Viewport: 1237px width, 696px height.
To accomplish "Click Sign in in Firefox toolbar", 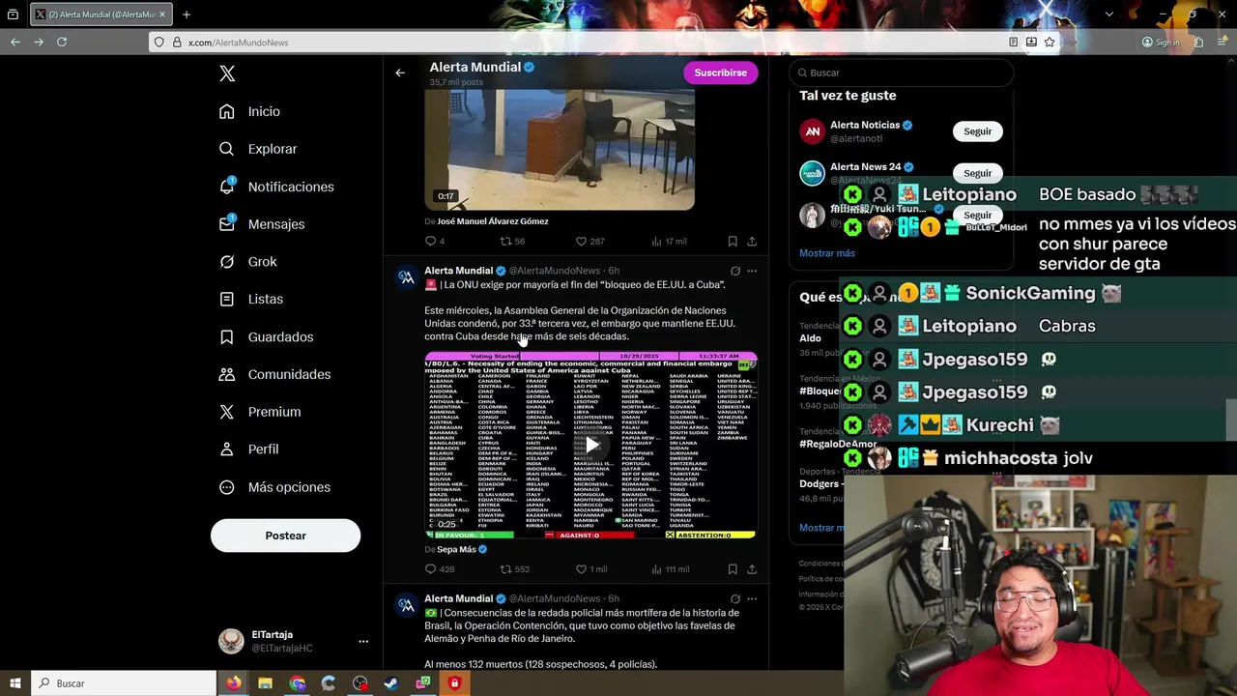I will 1161,42.
